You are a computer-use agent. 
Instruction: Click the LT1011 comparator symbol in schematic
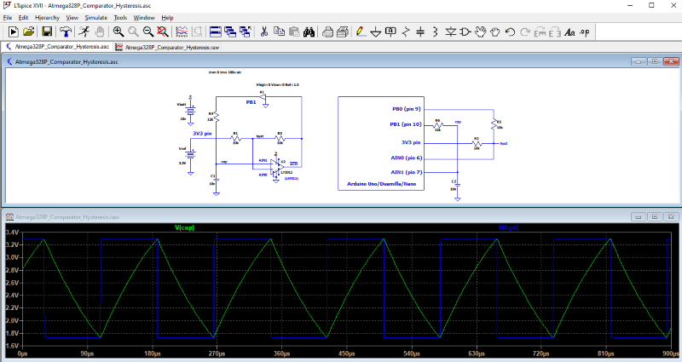[276, 167]
